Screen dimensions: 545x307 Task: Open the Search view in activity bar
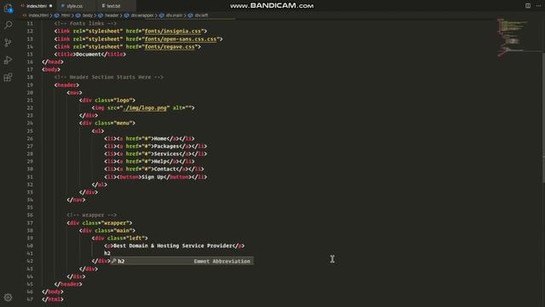pyautogui.click(x=8, y=25)
